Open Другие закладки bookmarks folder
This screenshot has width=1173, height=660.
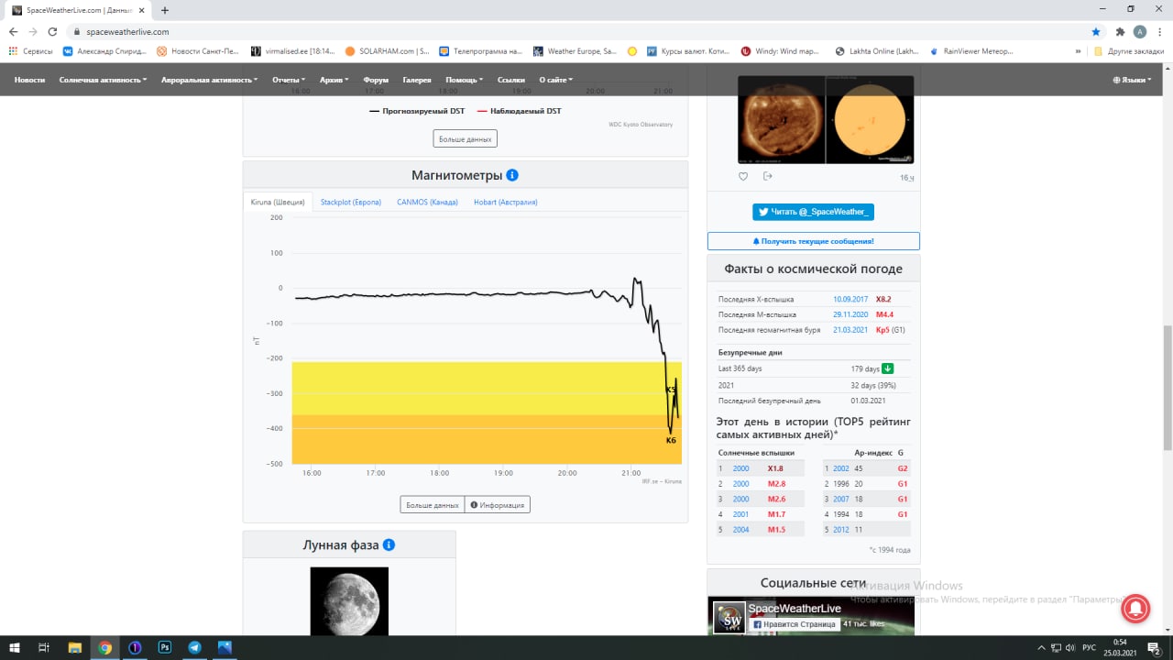1129,51
